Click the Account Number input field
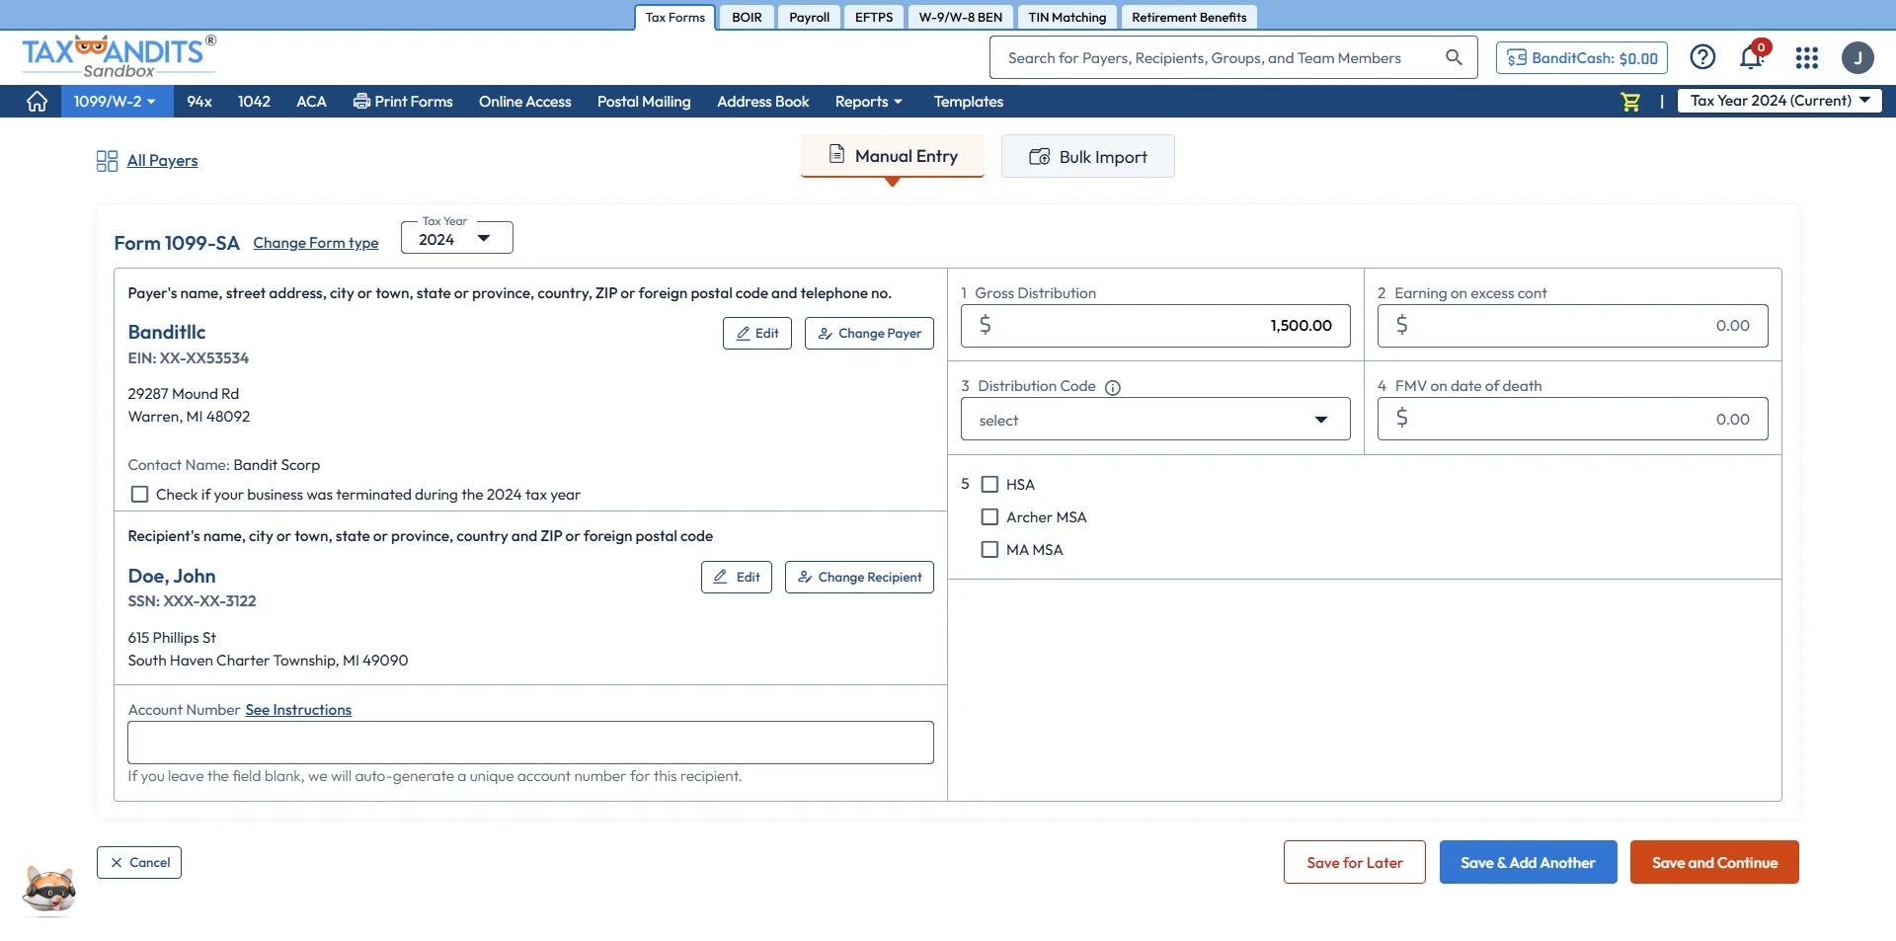Viewport: 1896px width, 941px height. [530, 742]
